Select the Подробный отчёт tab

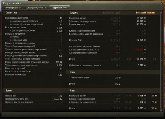60,8
